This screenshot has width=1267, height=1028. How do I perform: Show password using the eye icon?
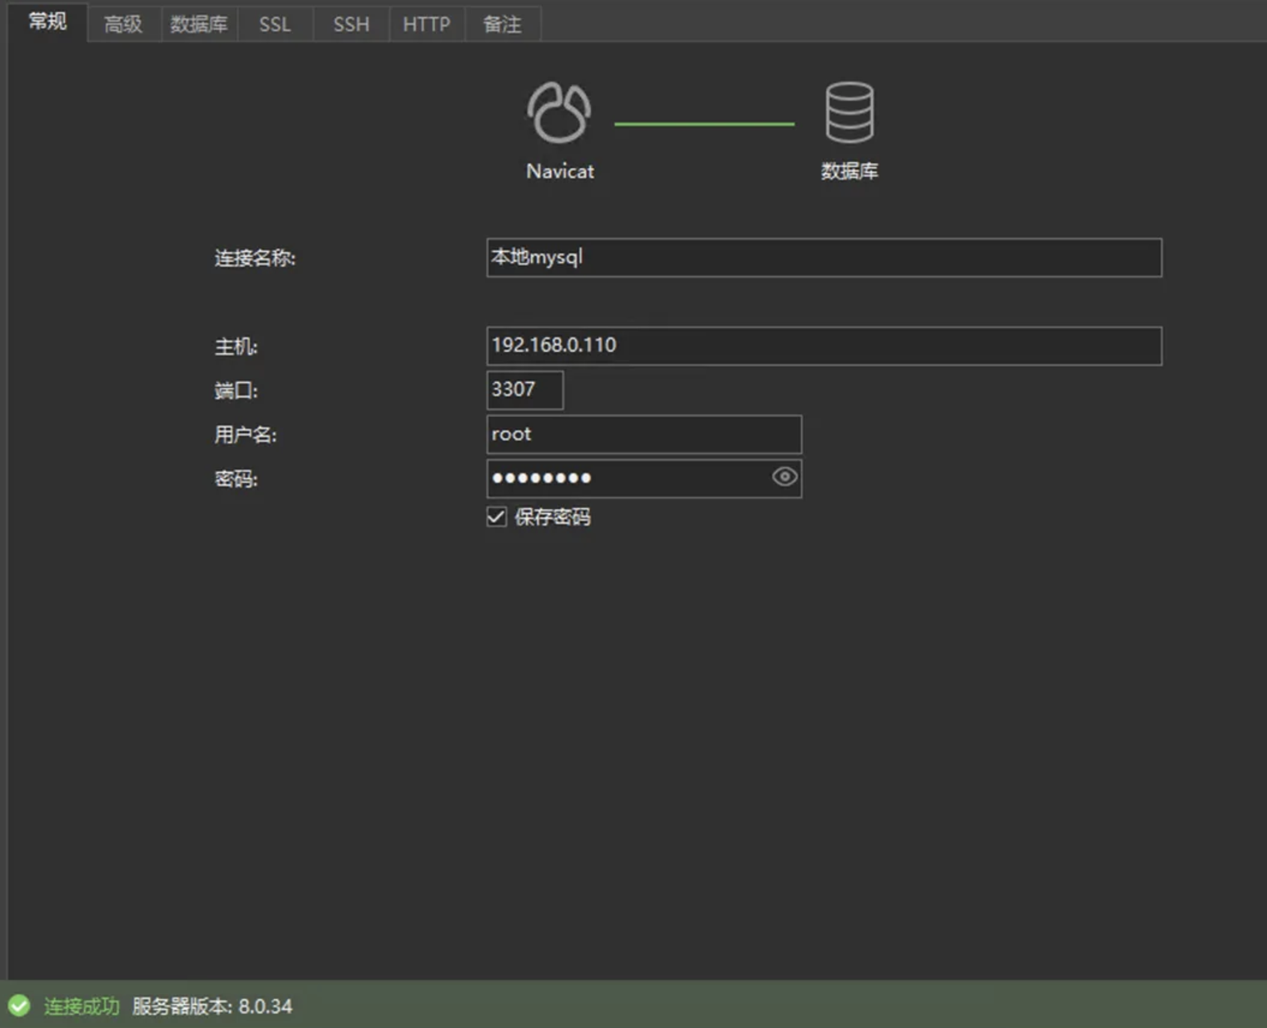coord(784,477)
